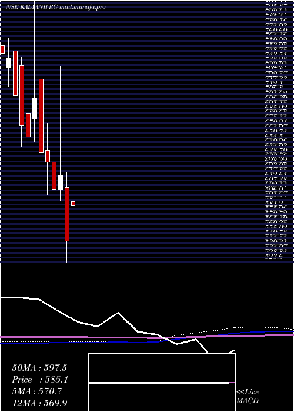This screenshot has width=294, height=412.
Task: Click the rightmost small red candlestick
Action: 73,204
